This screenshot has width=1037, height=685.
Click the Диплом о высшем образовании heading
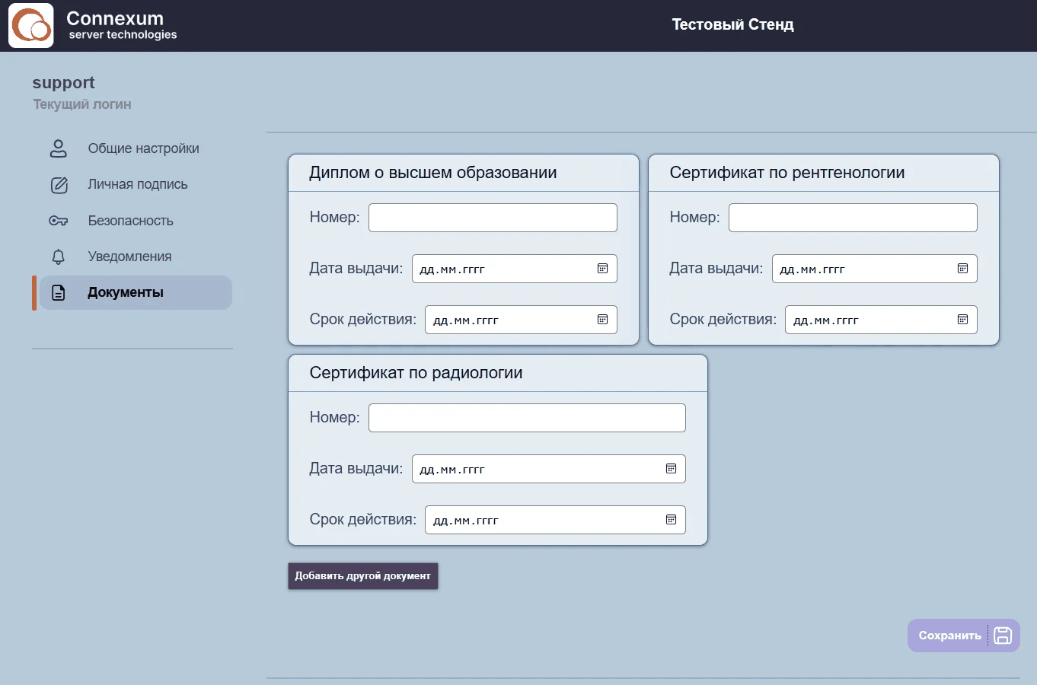pyautogui.click(x=433, y=173)
